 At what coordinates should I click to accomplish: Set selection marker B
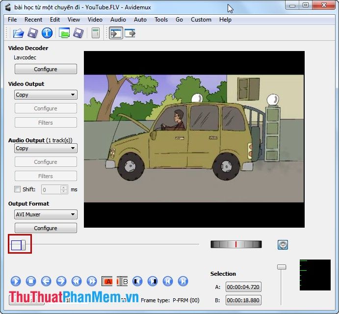tap(122, 281)
